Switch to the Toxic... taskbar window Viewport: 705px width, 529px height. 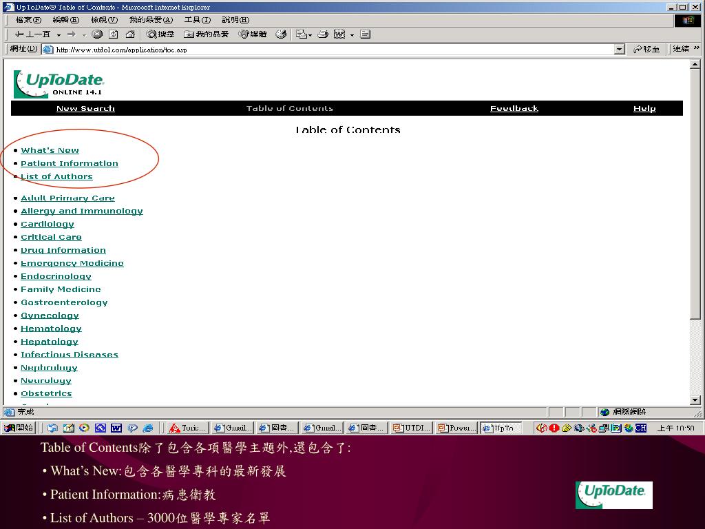tap(188, 428)
